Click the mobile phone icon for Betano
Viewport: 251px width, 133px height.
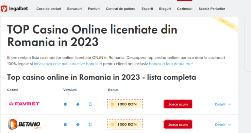pyautogui.click(x=90, y=125)
